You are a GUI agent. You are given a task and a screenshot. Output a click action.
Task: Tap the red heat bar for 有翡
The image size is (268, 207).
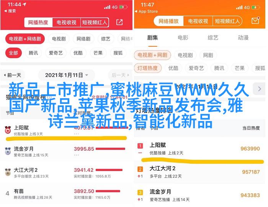click(x=108, y=191)
